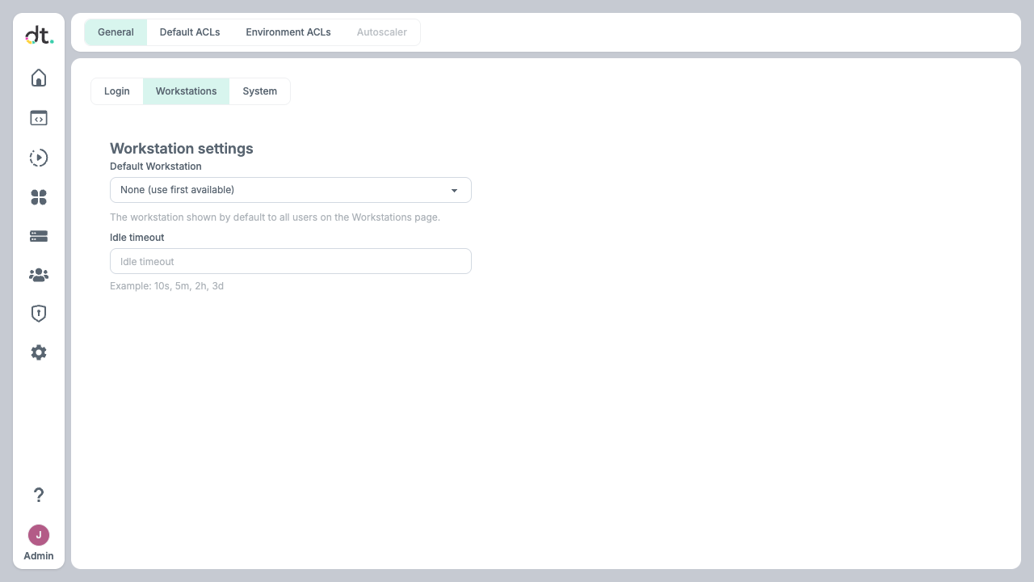Click the disabled Autoscaler tab
The height and width of the screenshot is (582, 1034).
pos(382,32)
